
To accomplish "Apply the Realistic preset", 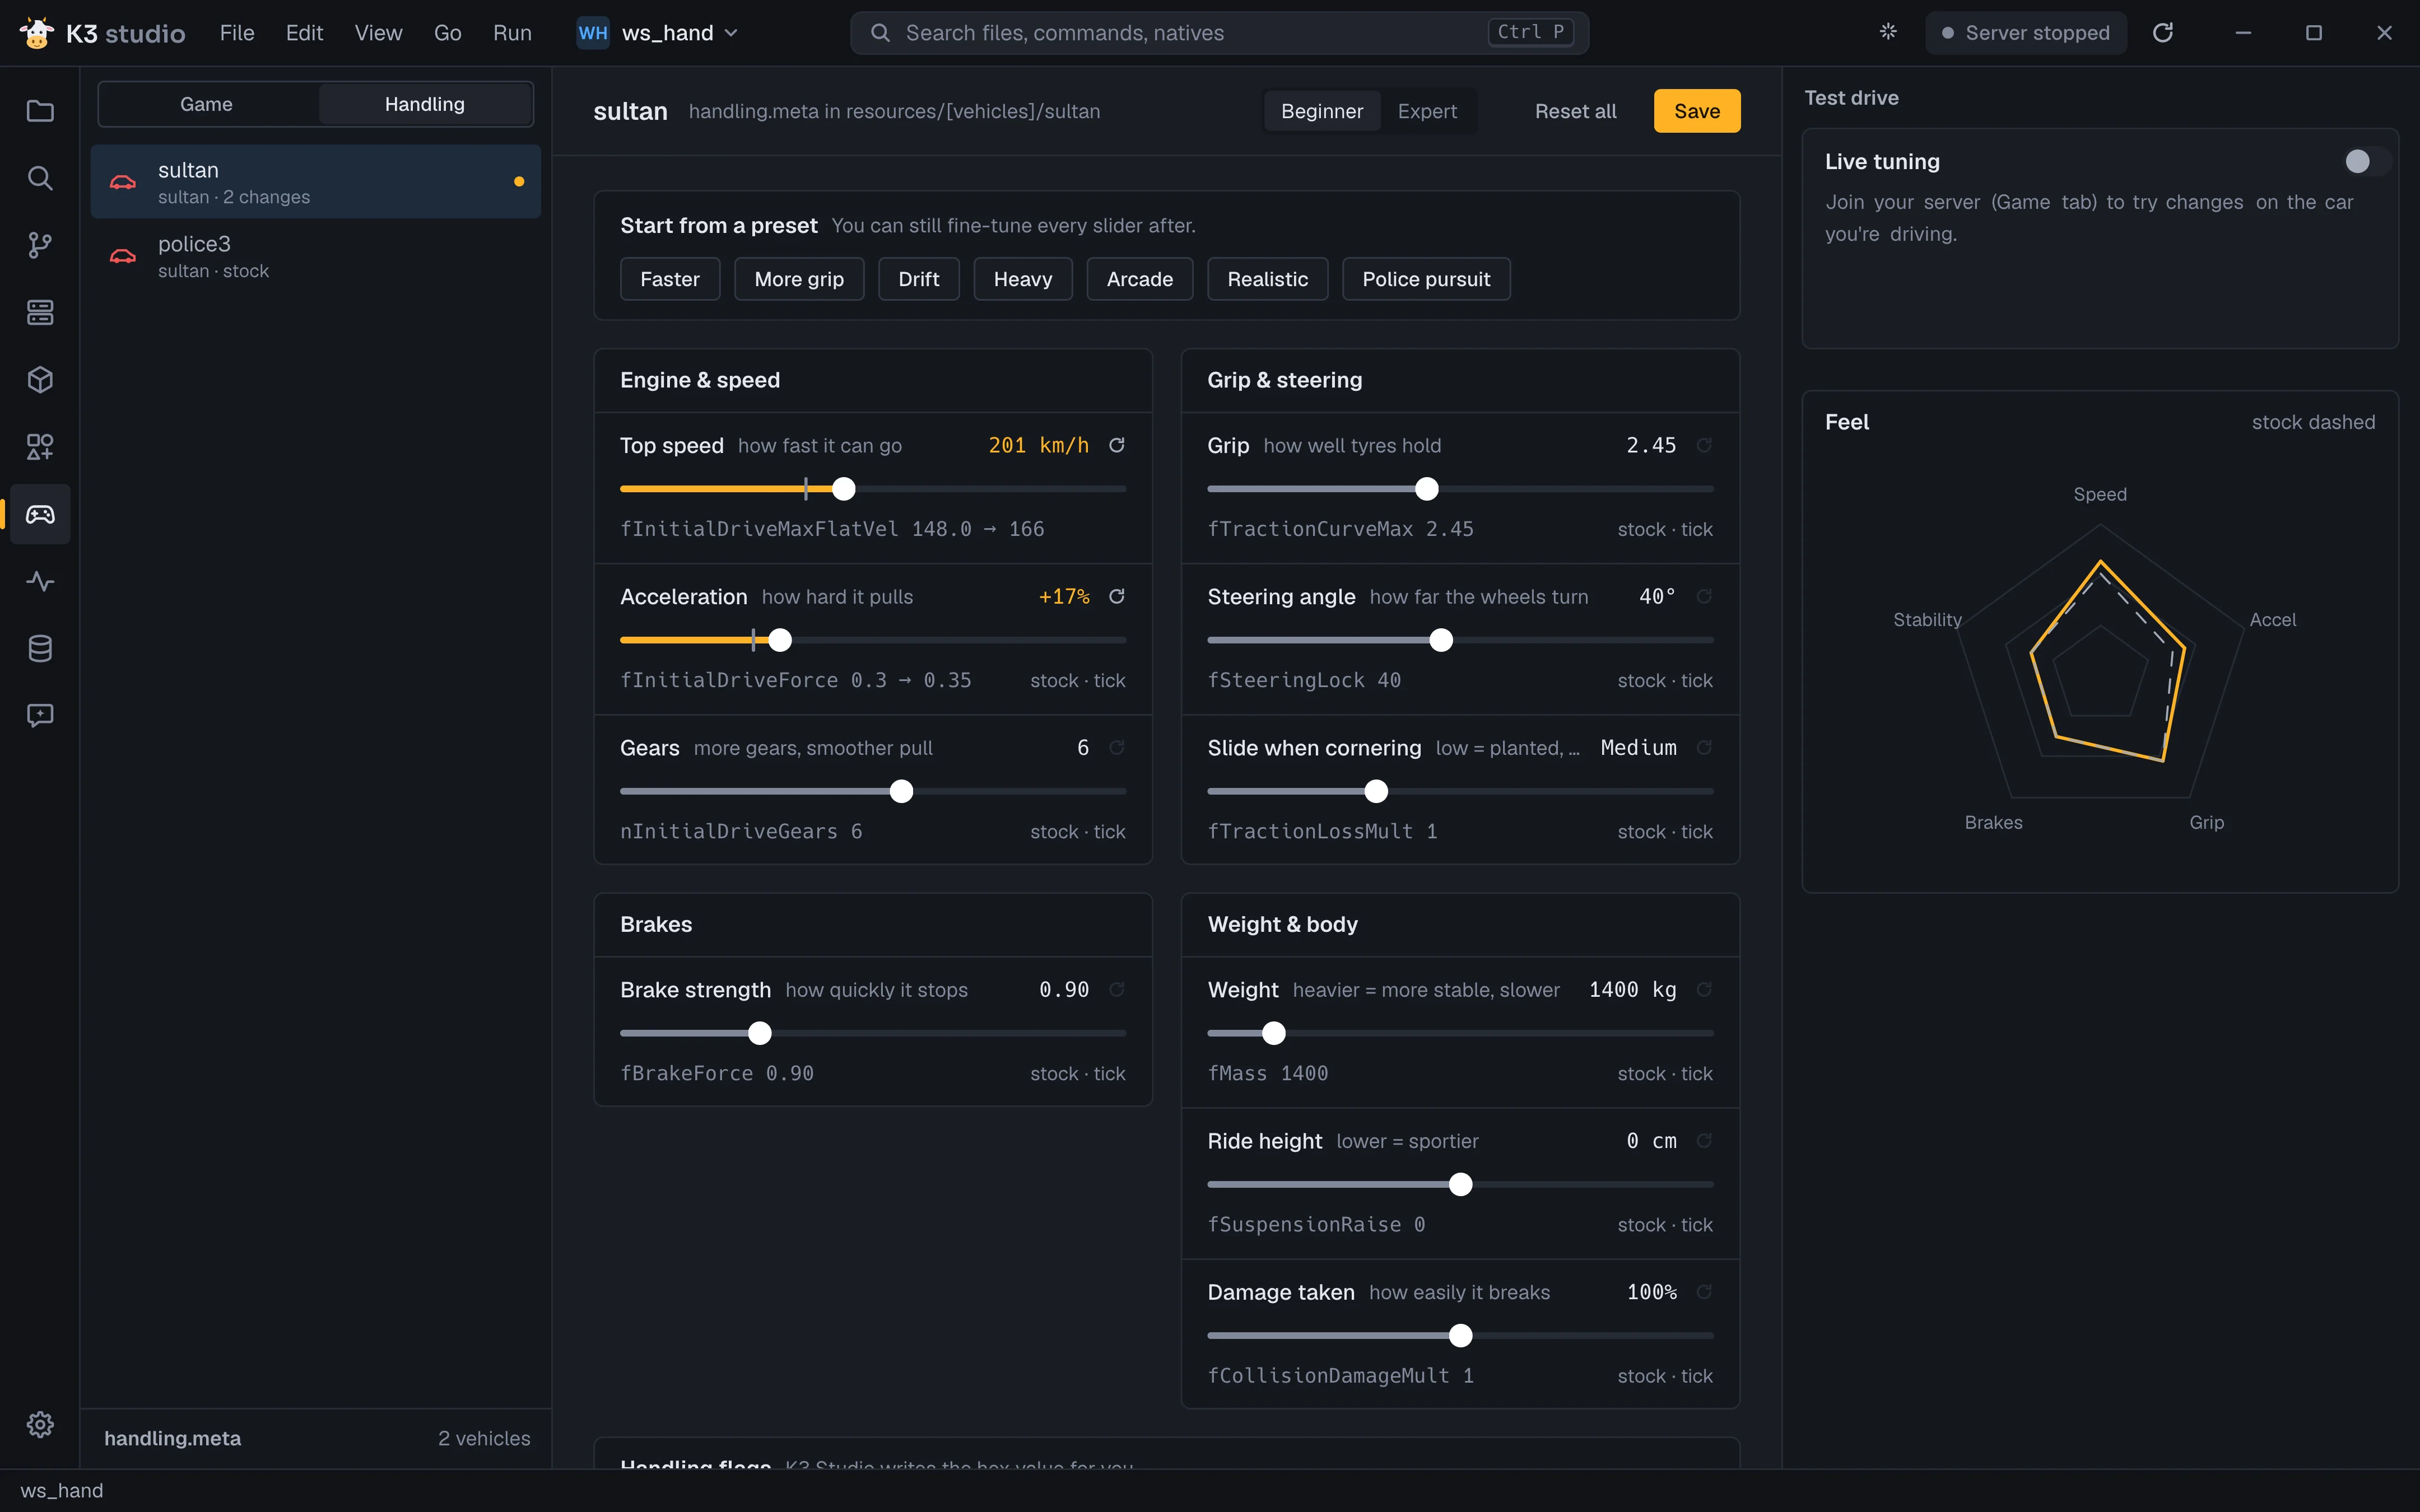I will point(1267,279).
